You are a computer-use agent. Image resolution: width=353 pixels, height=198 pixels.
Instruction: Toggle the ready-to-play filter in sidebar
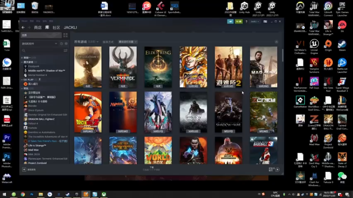[66, 44]
